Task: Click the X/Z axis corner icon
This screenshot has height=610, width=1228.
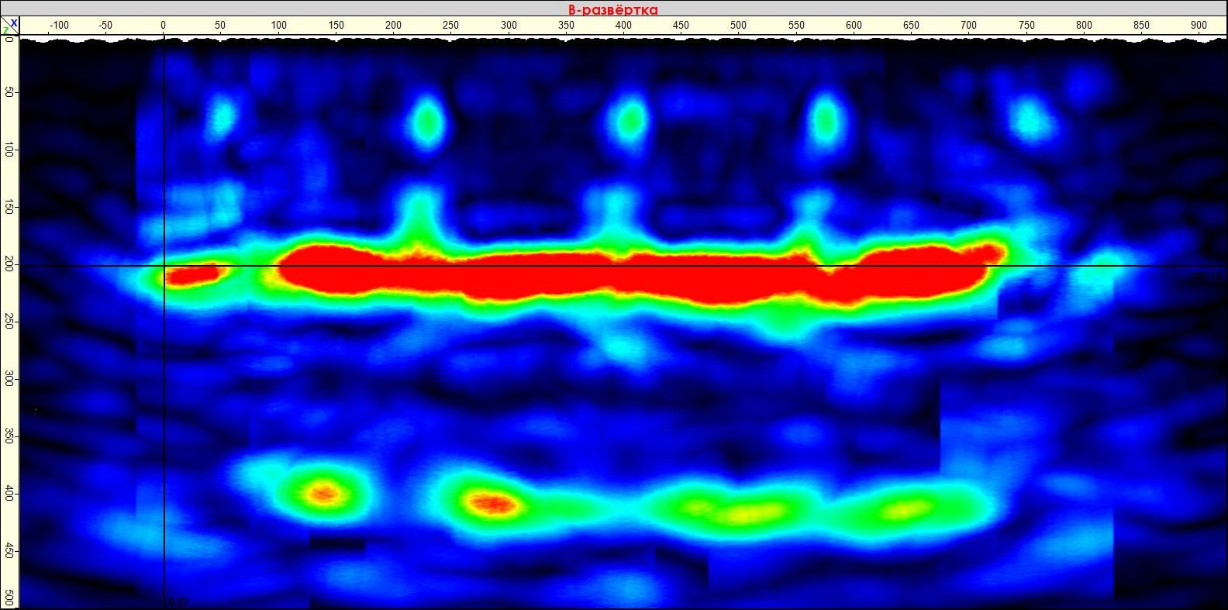Action: point(9,26)
